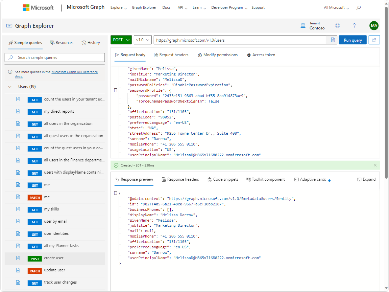The width and height of the screenshot is (389, 292).
Task: Click doc icon beside track user changes
Action: [x=18, y=282]
